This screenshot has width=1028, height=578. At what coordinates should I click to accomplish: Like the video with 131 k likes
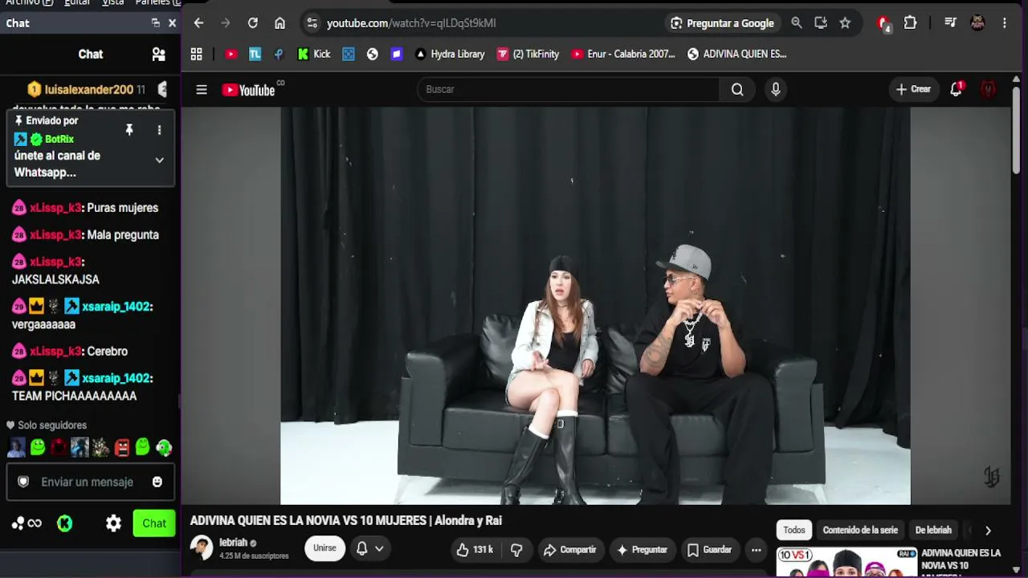pos(475,550)
